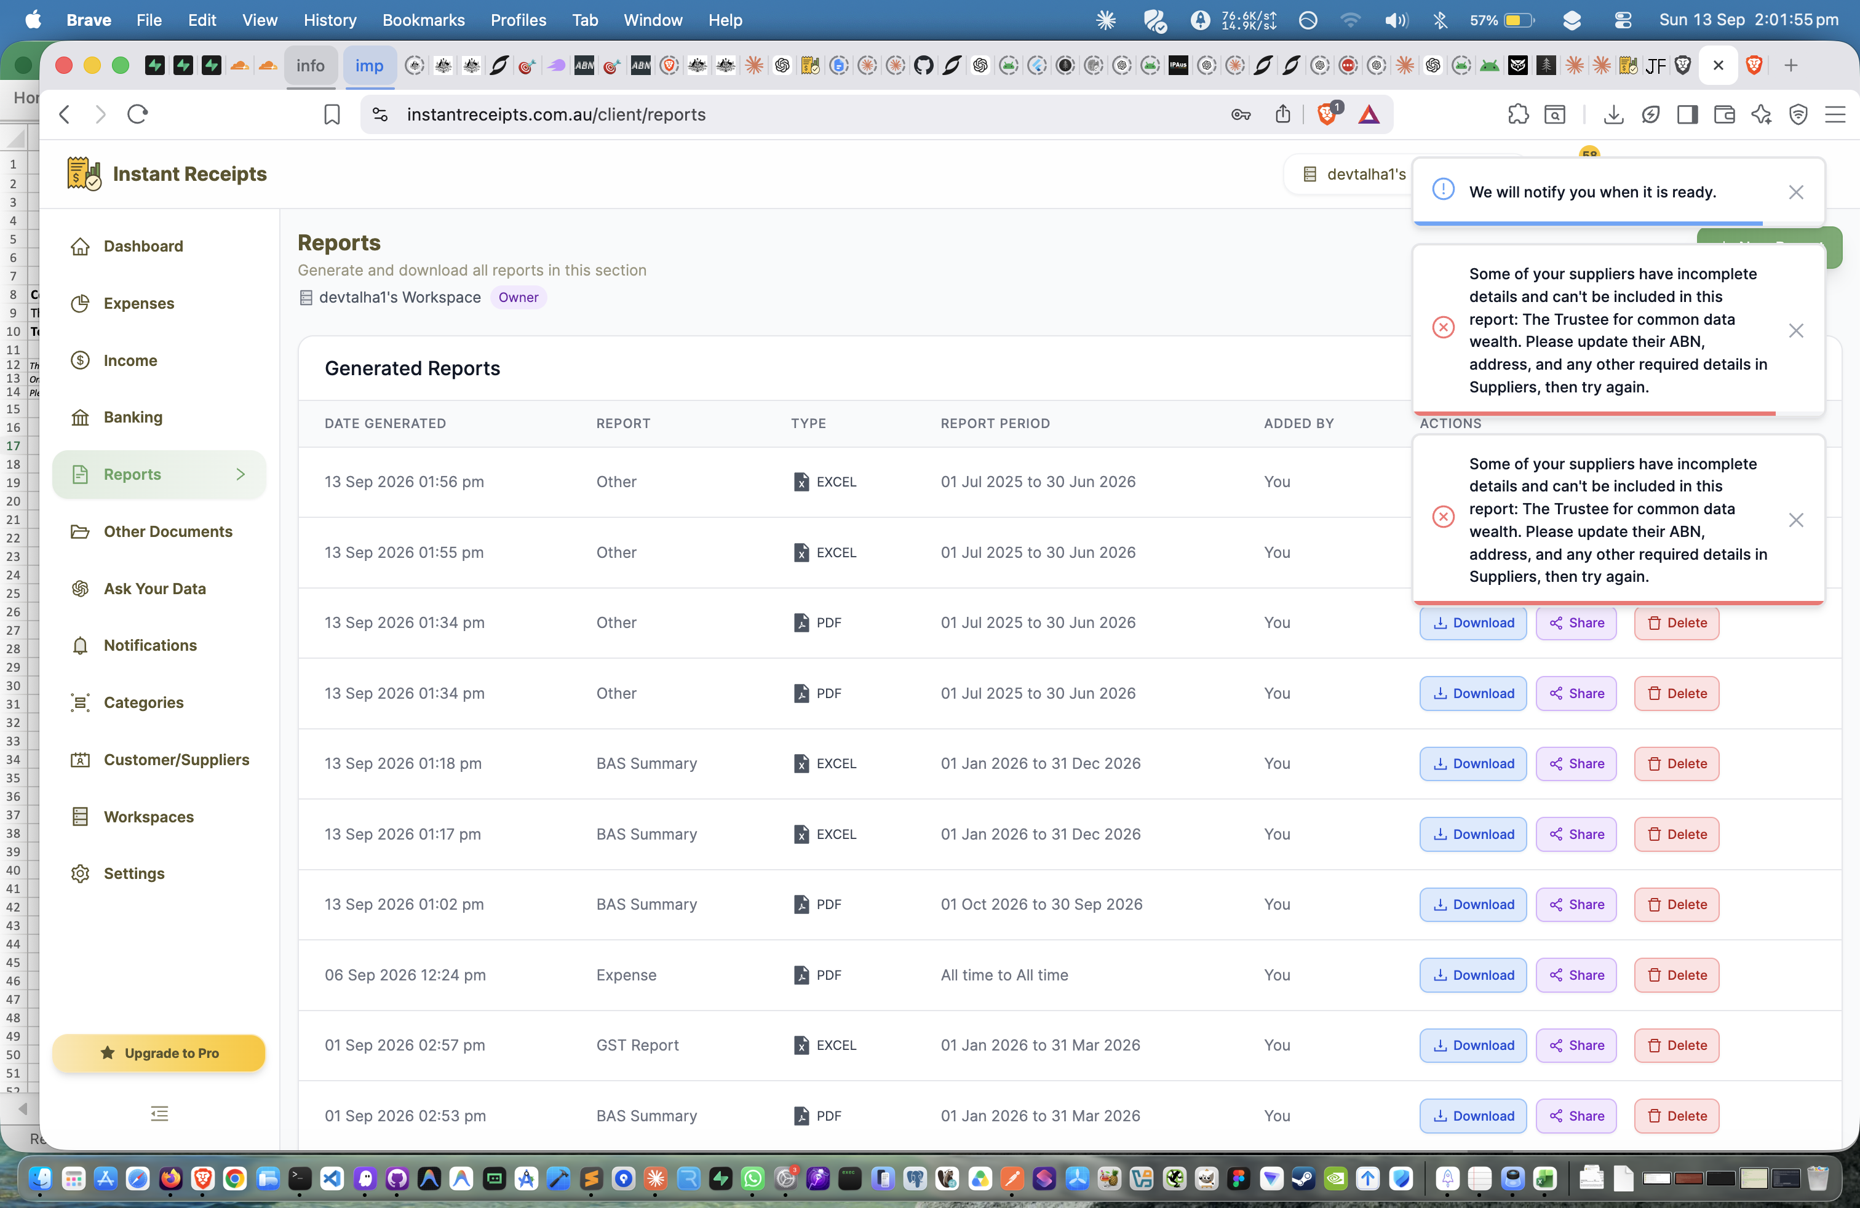The height and width of the screenshot is (1208, 1860).
Task: Switch to the 'info' browser tab
Action: click(310, 66)
